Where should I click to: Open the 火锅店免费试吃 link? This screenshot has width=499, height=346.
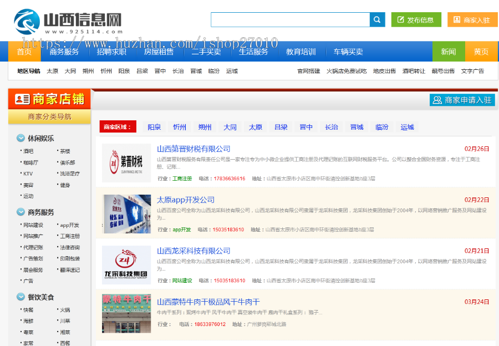(x=347, y=71)
